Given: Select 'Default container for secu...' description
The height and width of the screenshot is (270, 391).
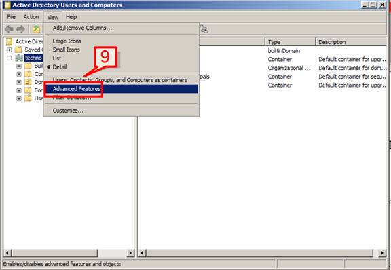Looking at the screenshot, I should click(352, 77).
